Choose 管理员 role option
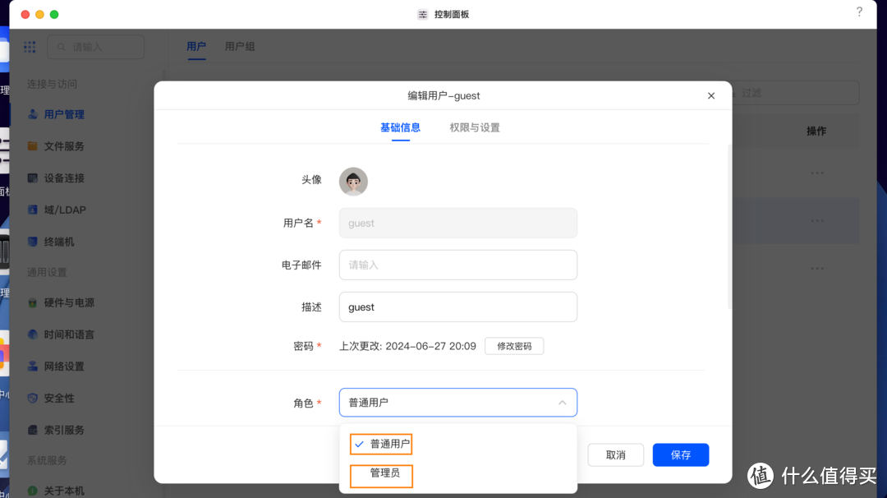 384,473
